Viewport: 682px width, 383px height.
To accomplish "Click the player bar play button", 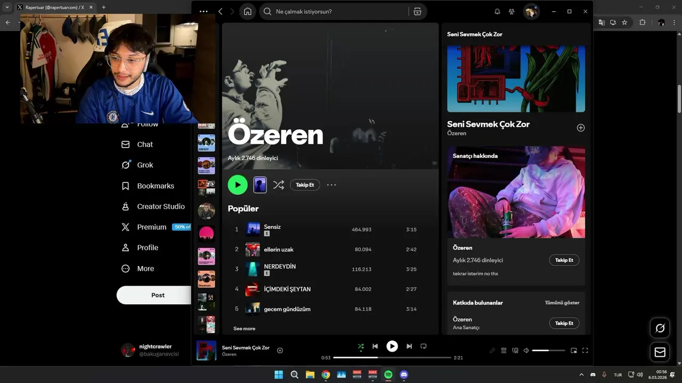I will tap(392, 346).
